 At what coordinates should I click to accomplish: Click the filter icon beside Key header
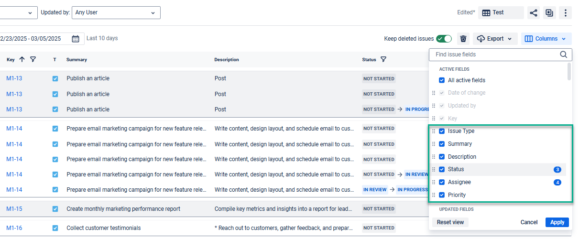(33, 59)
